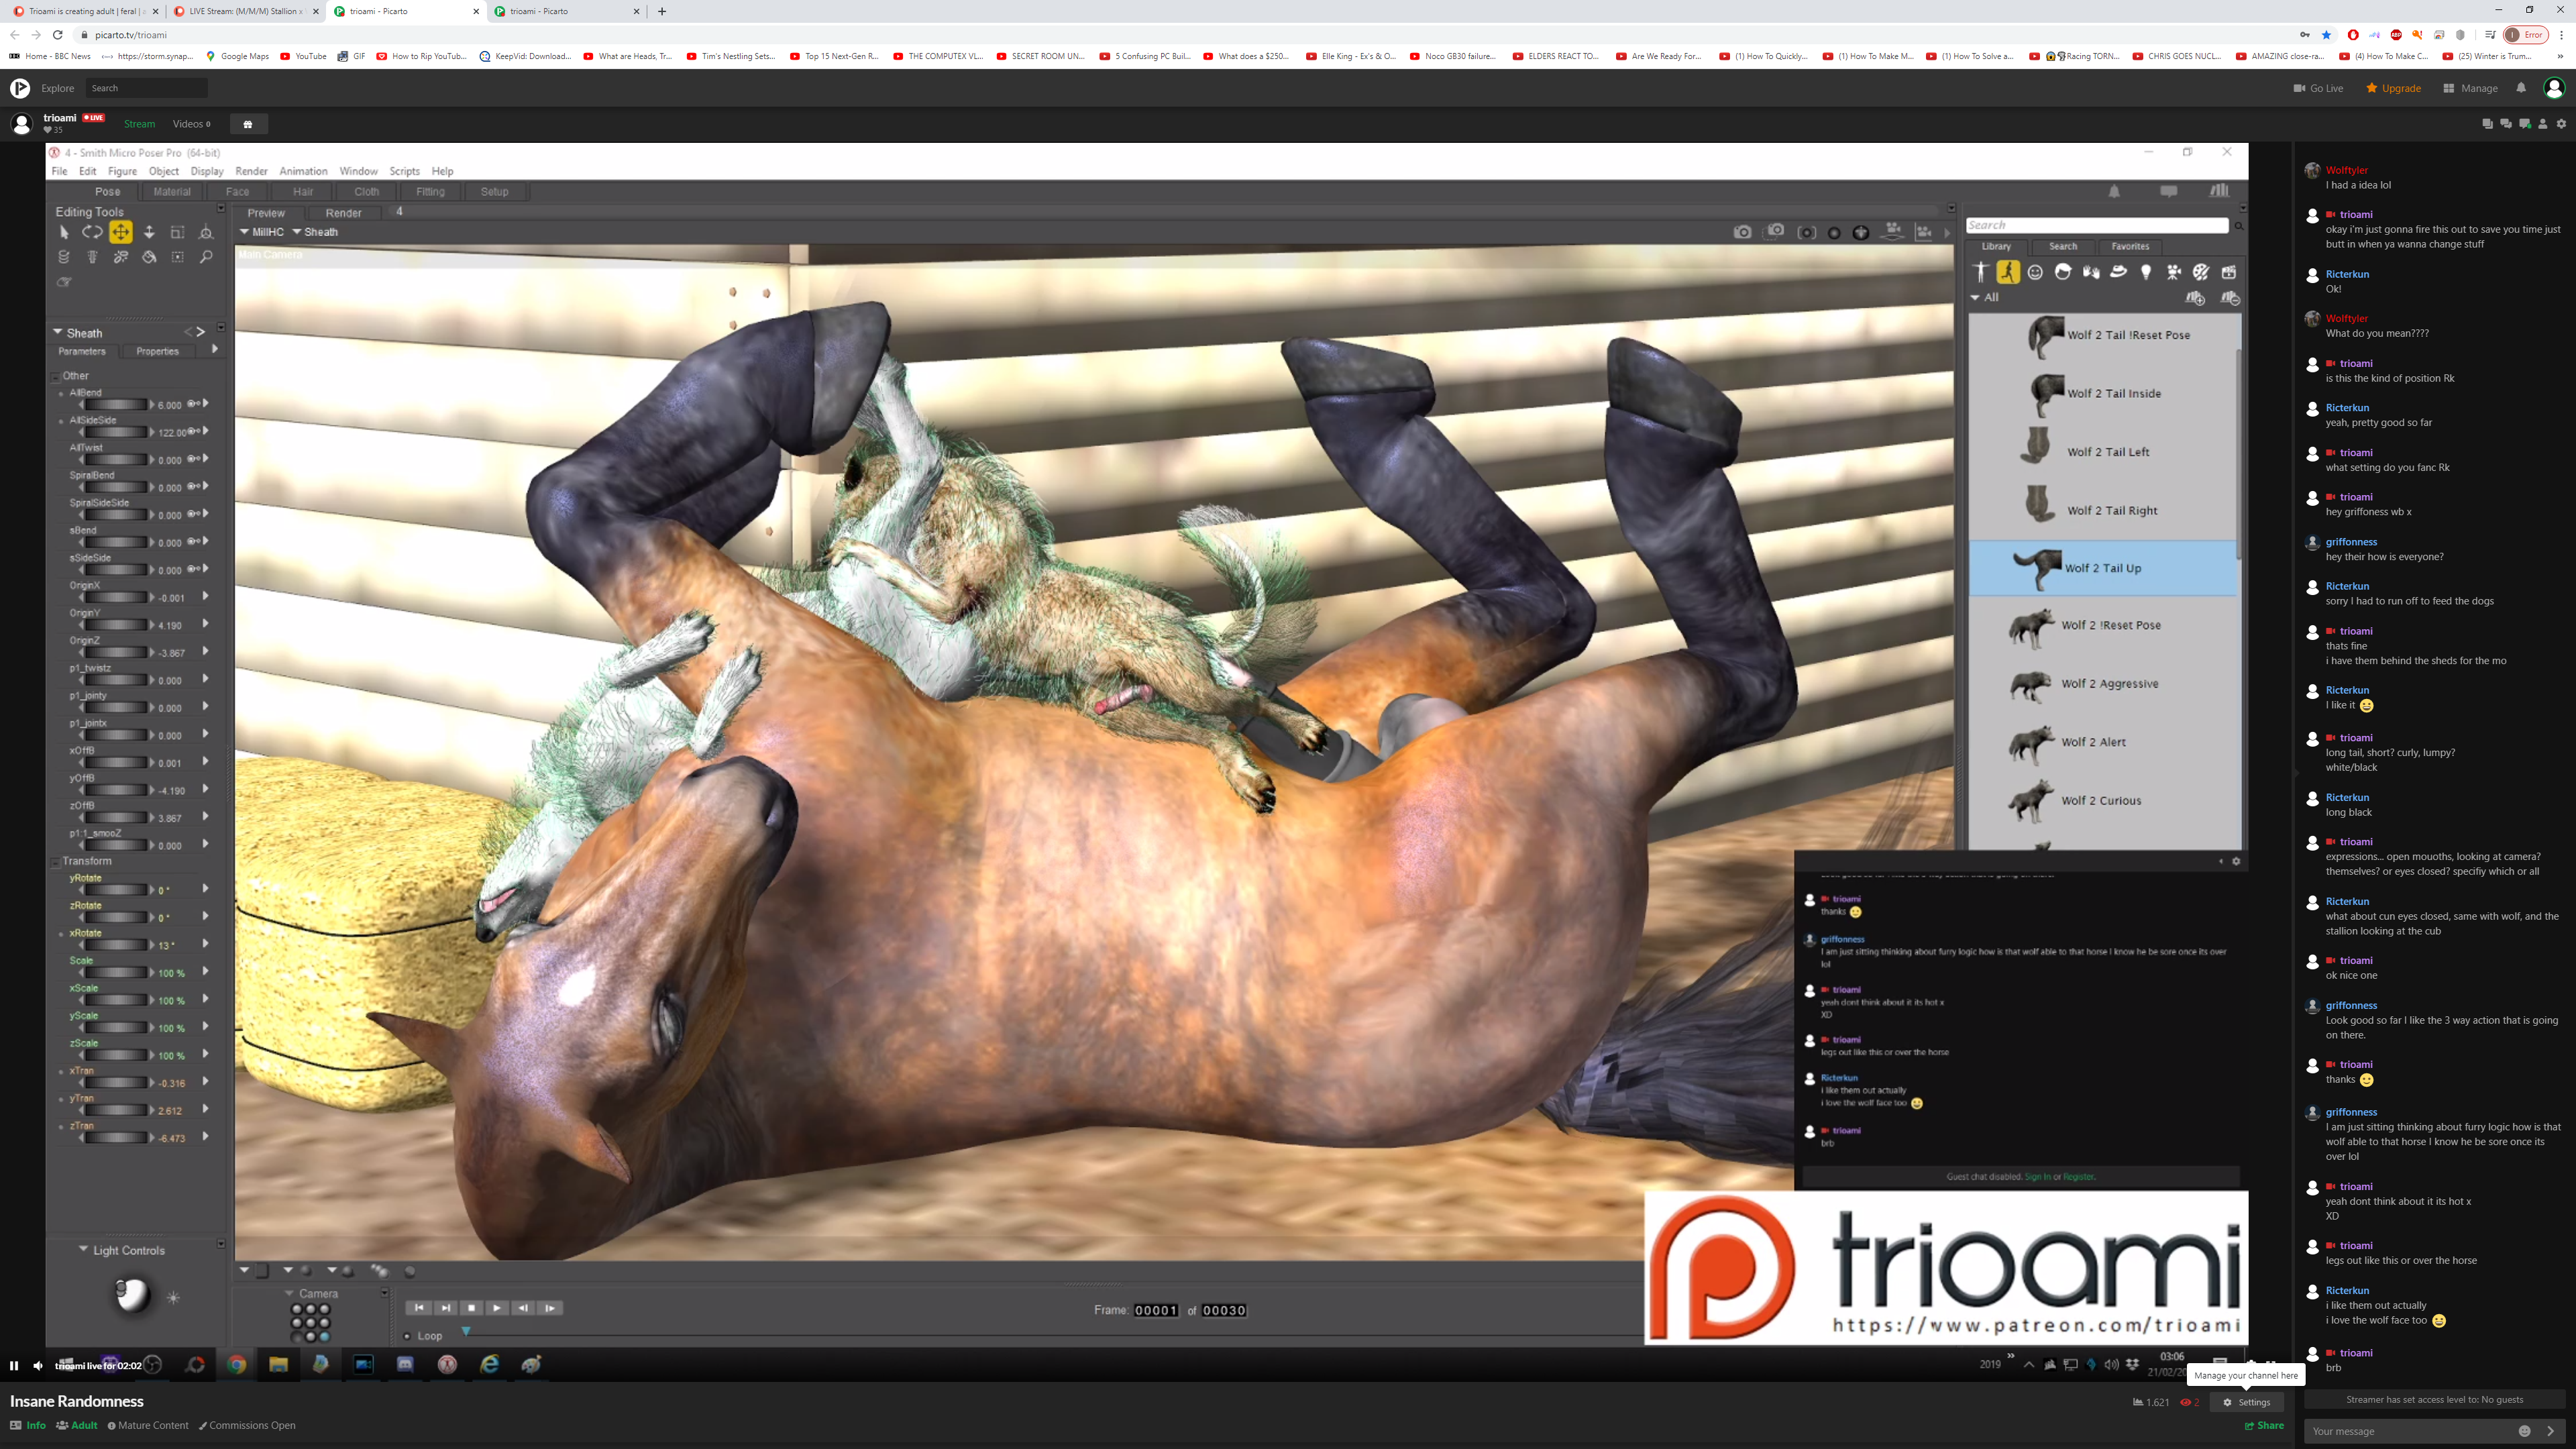Open the Materials palette library category
This screenshot has height=1449, width=2576.
click(x=2201, y=272)
